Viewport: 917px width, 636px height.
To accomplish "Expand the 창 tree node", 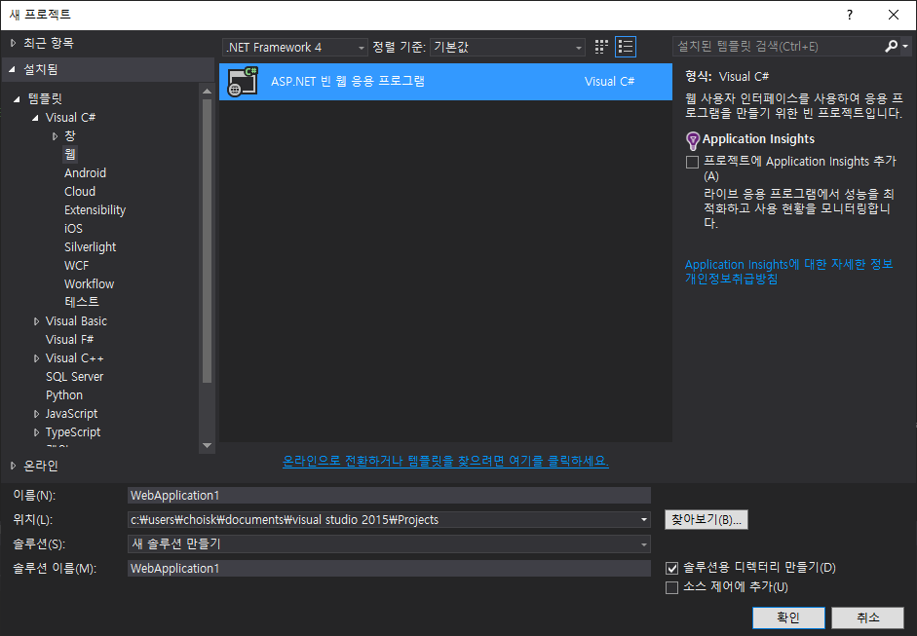I will coord(55,136).
